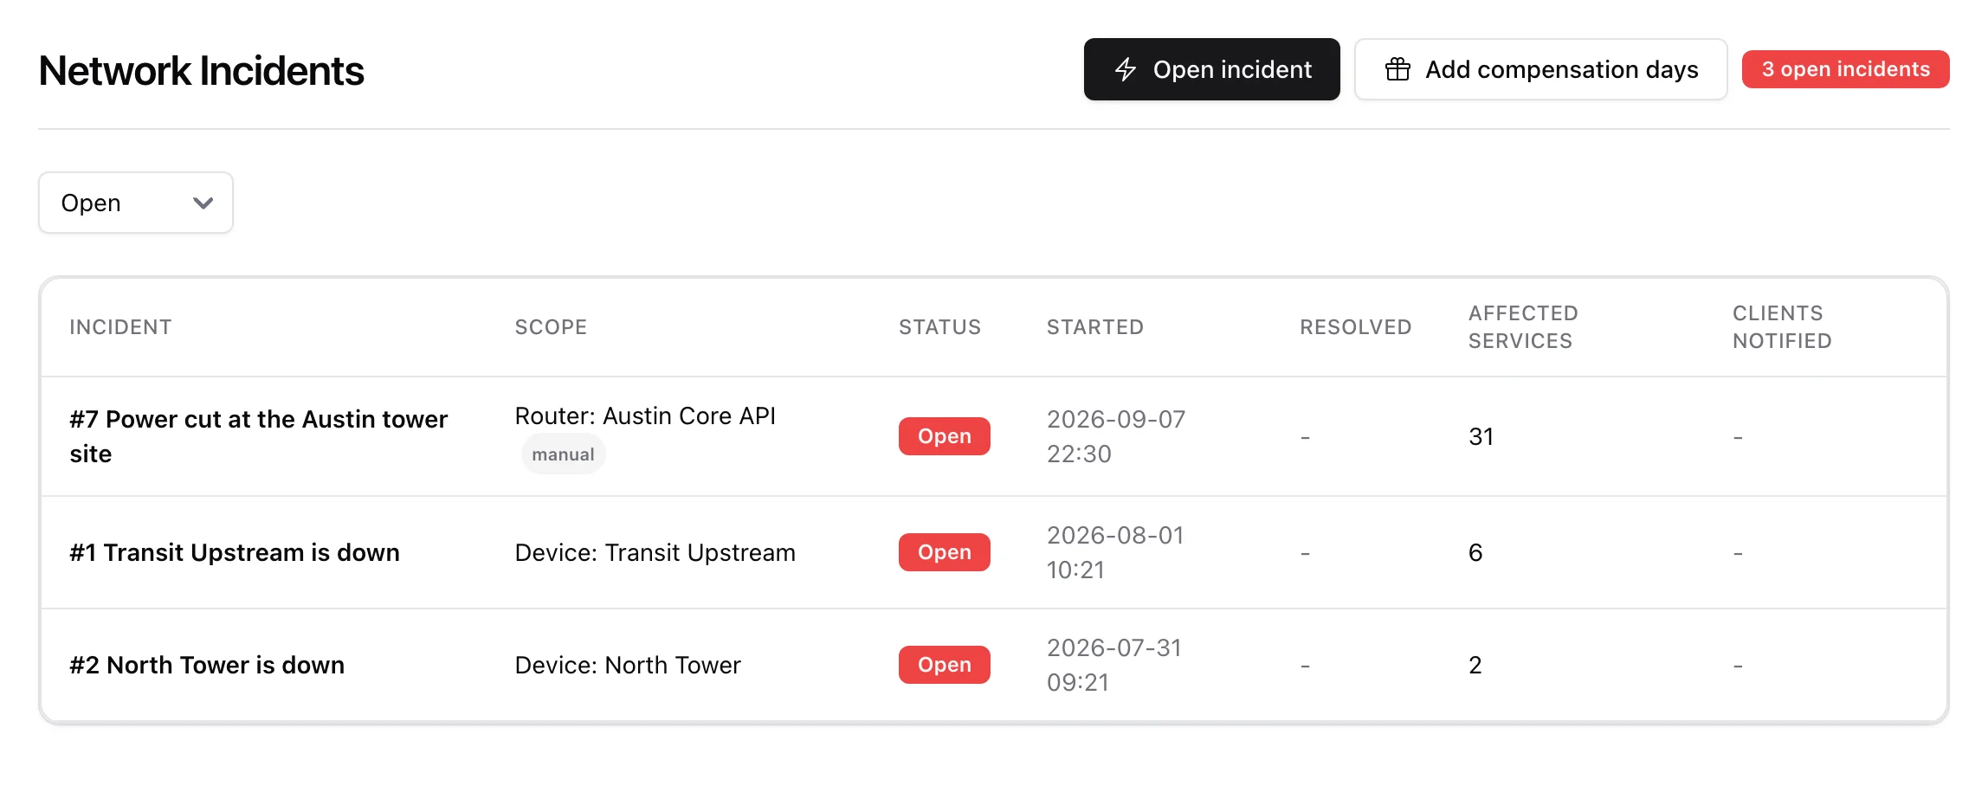Click the AFFECTED SERVICES column header
The height and width of the screenshot is (805, 1988).
point(1523,327)
